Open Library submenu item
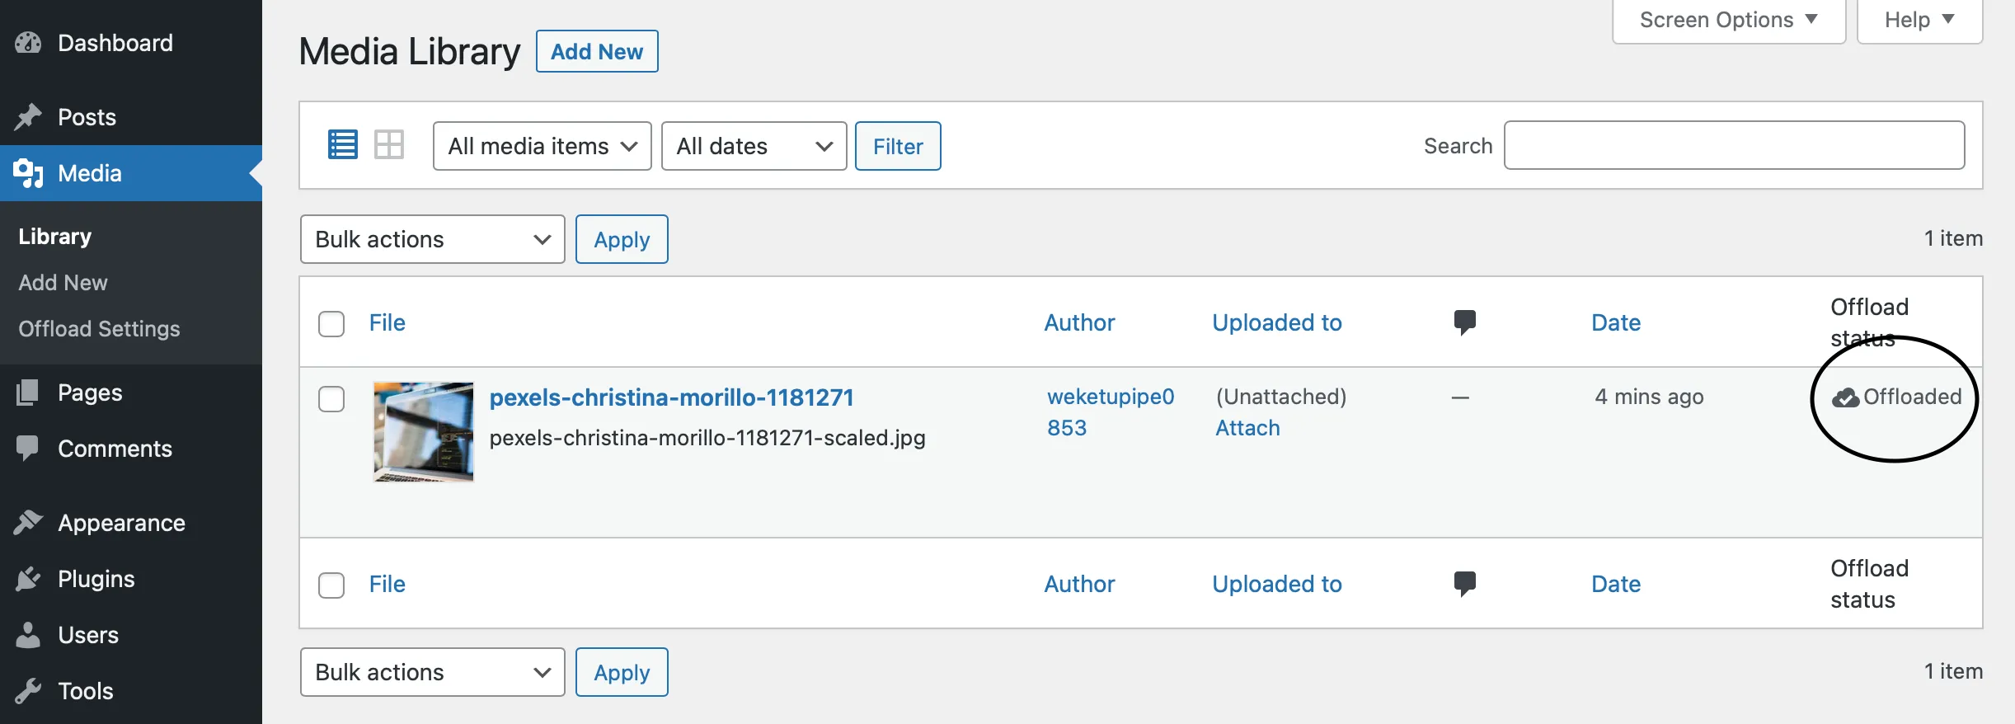Viewport: 2015px width, 724px height. pos(55,237)
